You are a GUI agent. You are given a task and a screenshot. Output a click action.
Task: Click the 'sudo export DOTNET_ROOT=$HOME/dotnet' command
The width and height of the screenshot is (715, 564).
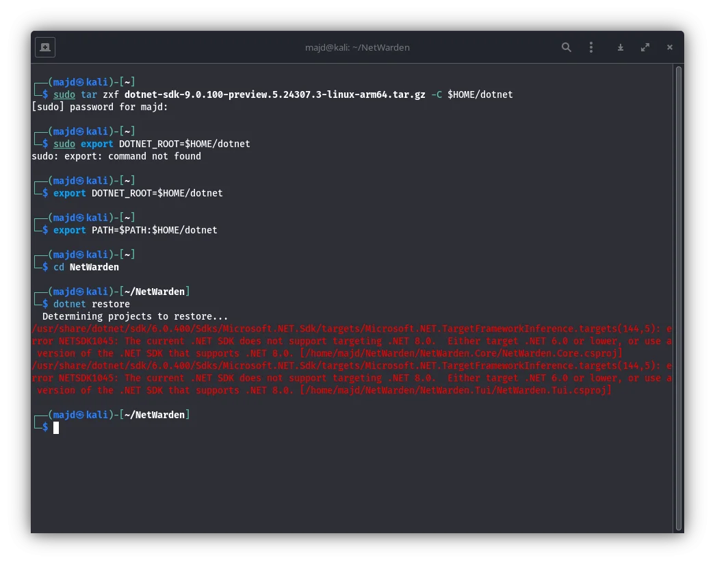152,144
